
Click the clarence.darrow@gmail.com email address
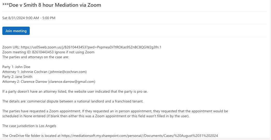pos(72,82)
